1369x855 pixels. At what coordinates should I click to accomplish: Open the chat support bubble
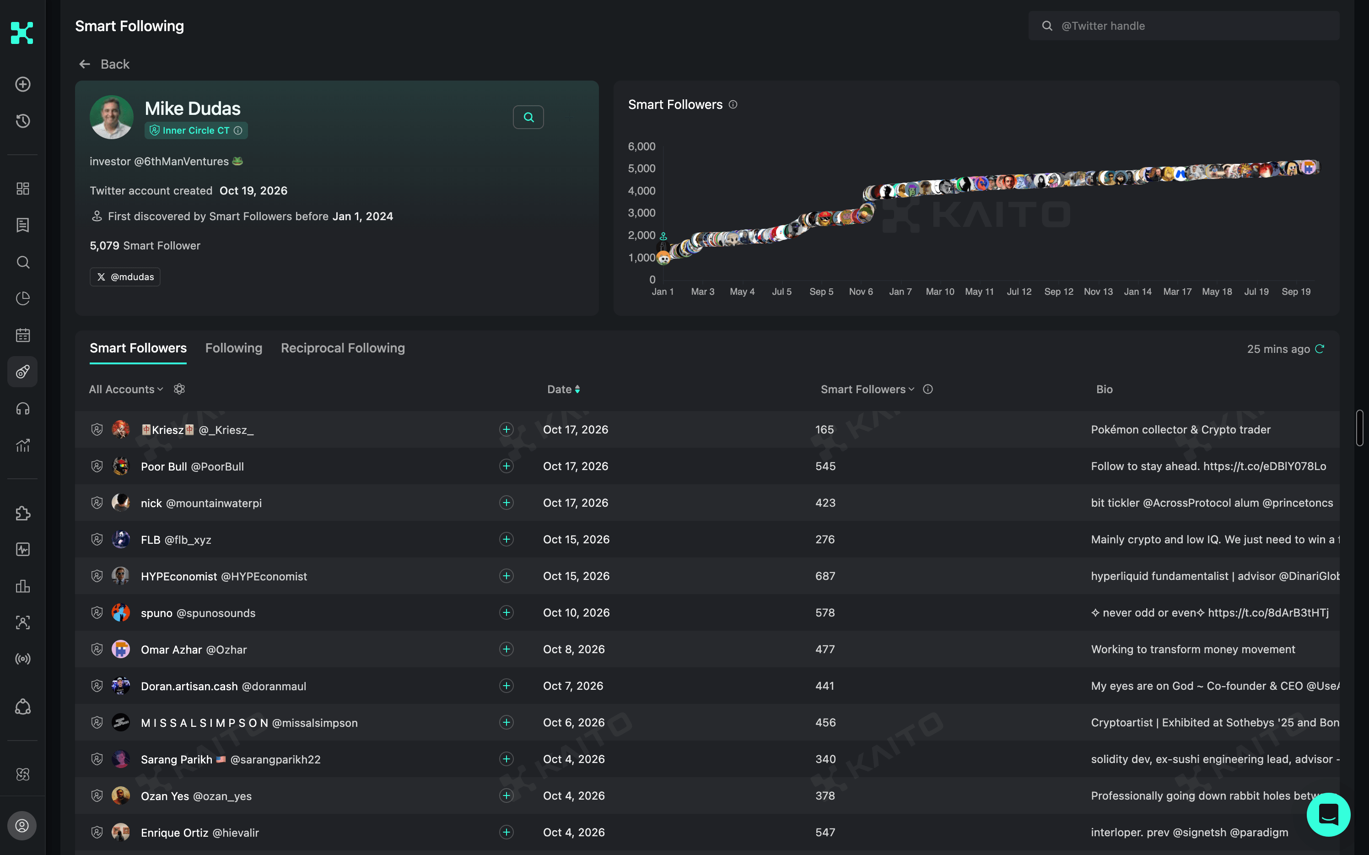[x=1328, y=815]
